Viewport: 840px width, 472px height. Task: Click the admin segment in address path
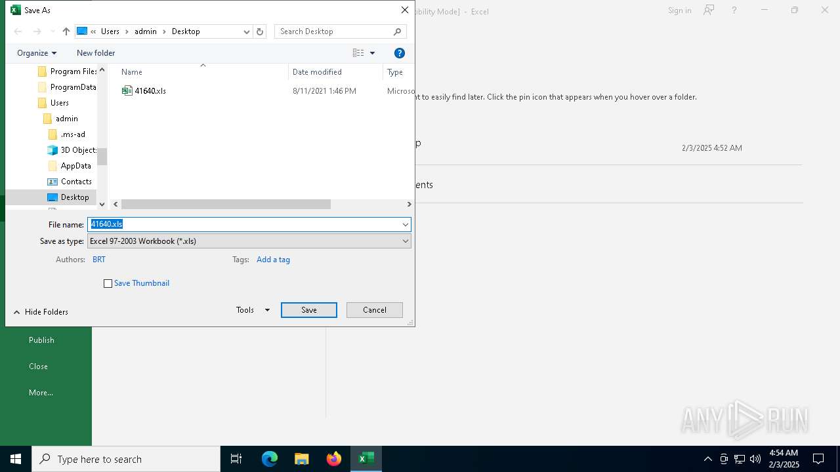(146, 31)
